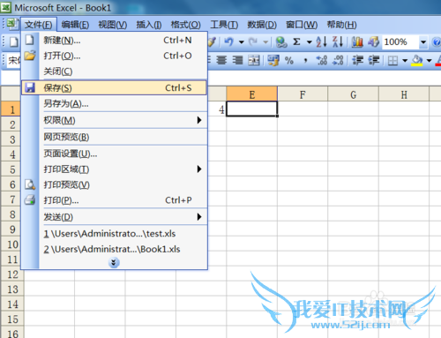Screen dimensions: 441x338
Task: Expand the 发送(D) submenu
Action: (x=115, y=217)
